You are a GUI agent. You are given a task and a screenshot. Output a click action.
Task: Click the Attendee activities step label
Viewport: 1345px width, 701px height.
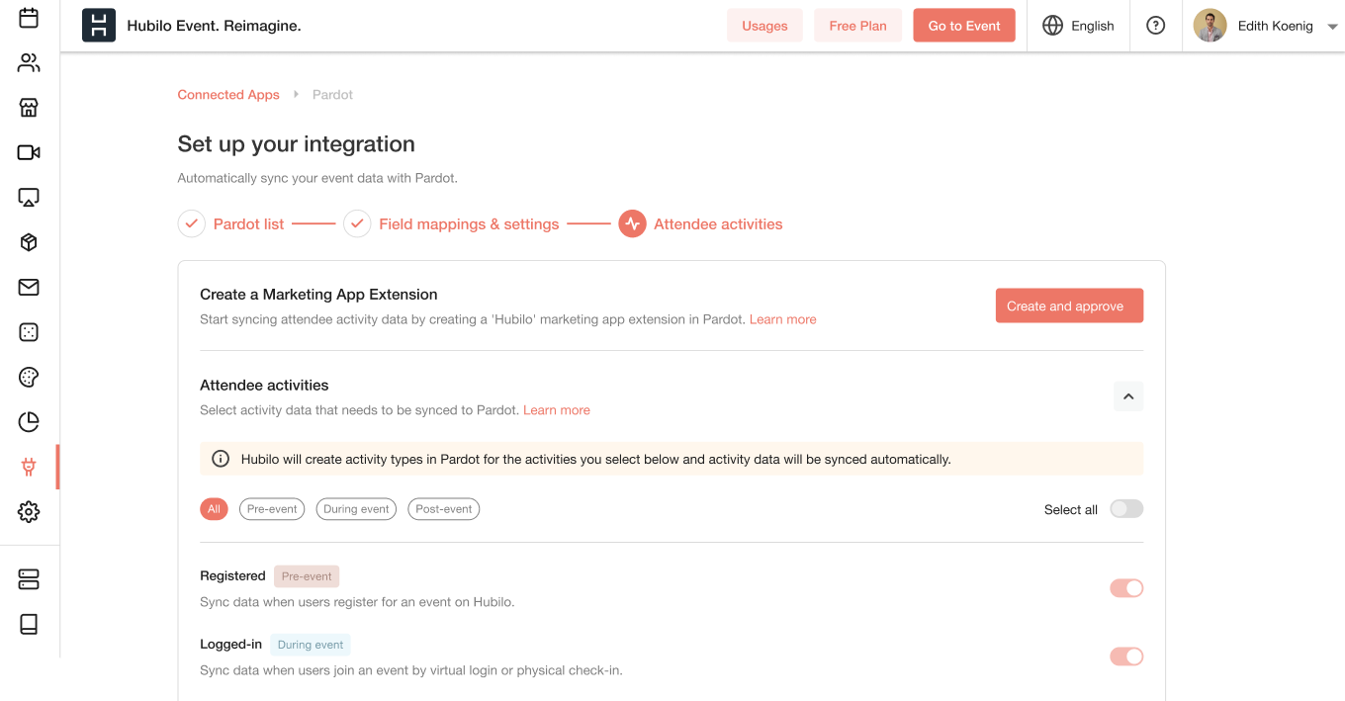(x=718, y=224)
